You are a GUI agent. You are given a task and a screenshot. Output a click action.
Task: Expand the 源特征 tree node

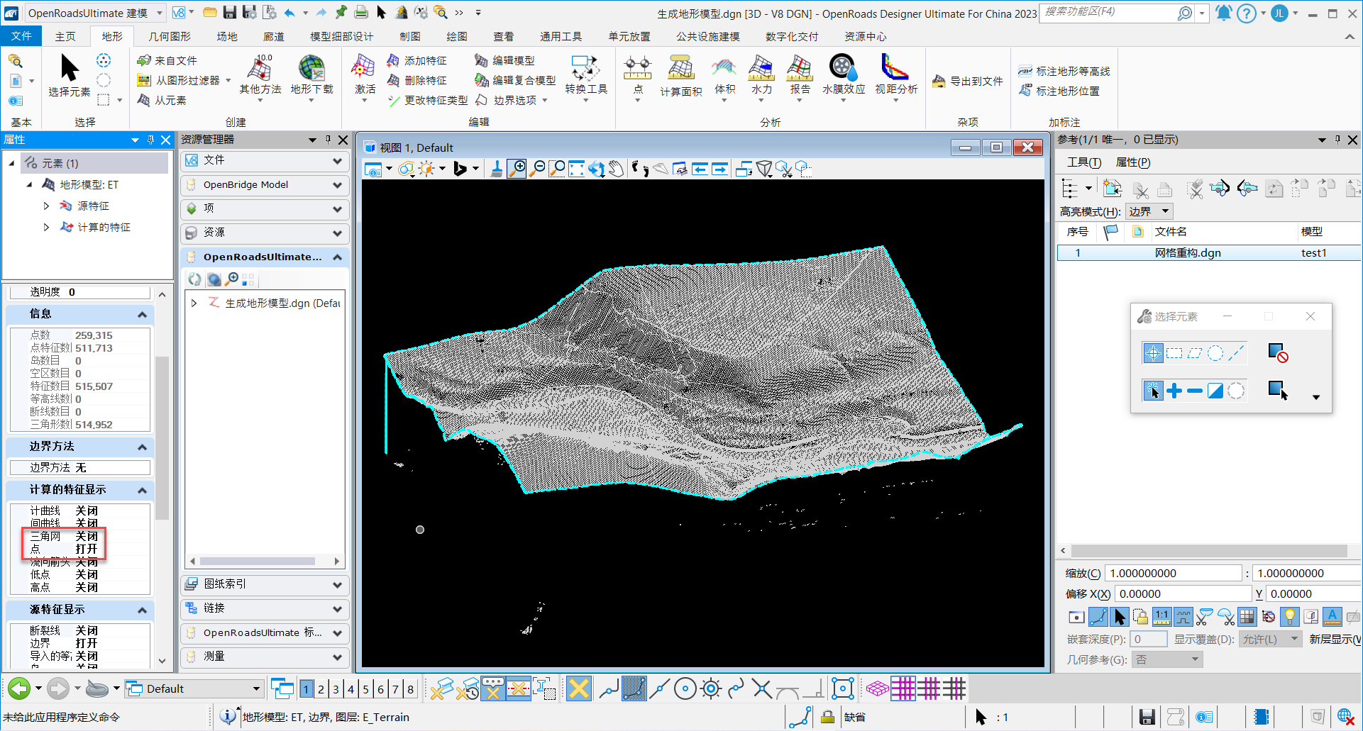[47, 206]
